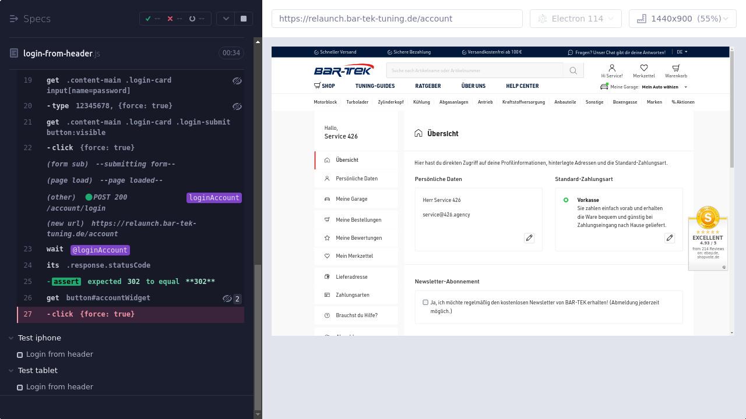746x419 pixels.
Task: Enable the newsletter subscription checkbox
Action: (425, 303)
